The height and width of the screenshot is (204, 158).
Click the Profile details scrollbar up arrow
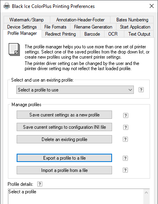(146, 193)
